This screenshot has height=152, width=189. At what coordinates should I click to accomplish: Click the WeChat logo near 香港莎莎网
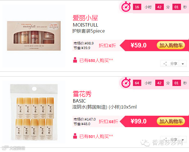coord(145,143)
